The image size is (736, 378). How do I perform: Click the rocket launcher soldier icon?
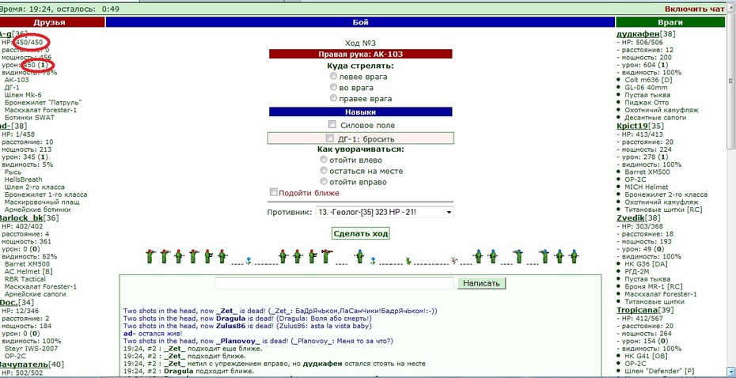[x=327, y=256]
